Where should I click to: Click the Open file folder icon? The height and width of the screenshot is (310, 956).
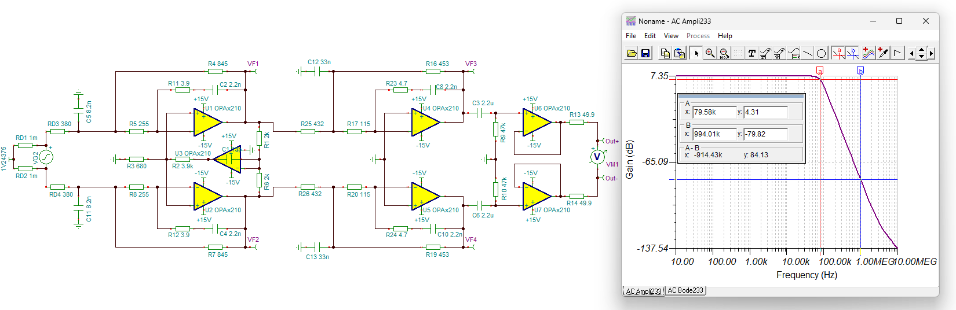point(632,53)
